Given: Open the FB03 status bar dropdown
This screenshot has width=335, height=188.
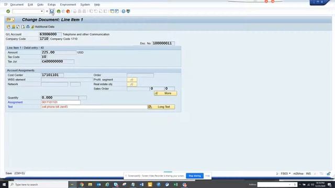Looking at the screenshot, I should click(289, 173).
